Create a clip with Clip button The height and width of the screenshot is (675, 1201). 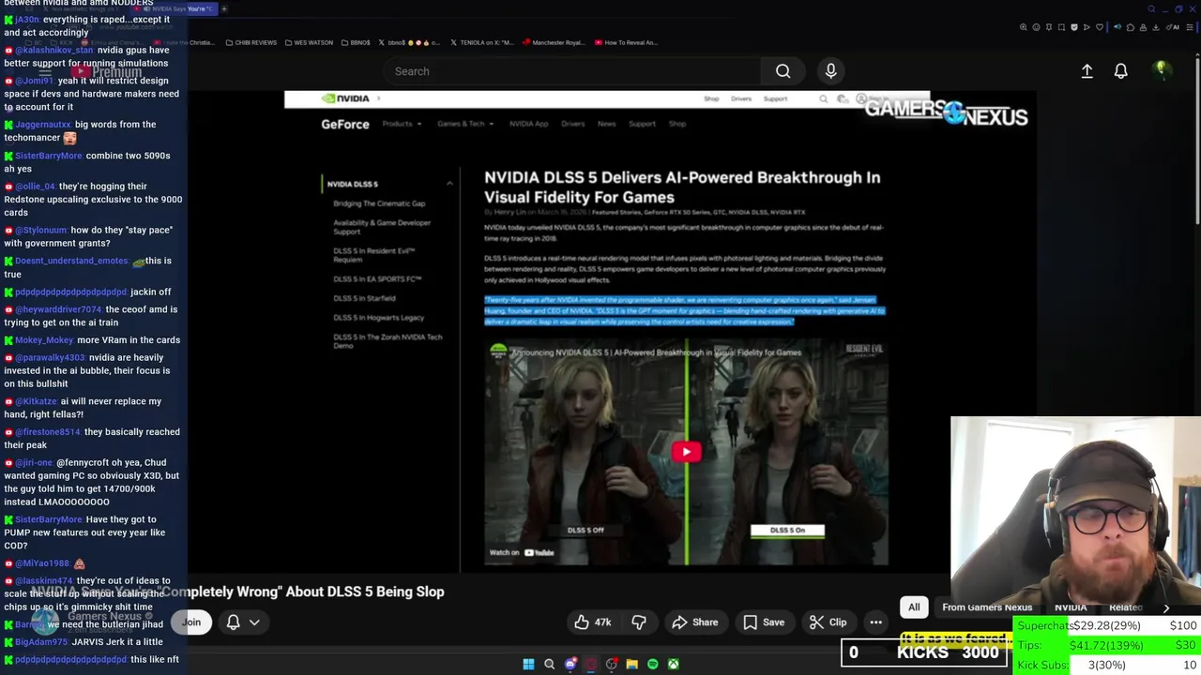point(829,622)
